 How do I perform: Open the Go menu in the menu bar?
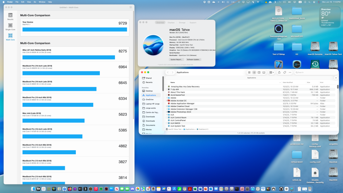click(x=35, y=2)
